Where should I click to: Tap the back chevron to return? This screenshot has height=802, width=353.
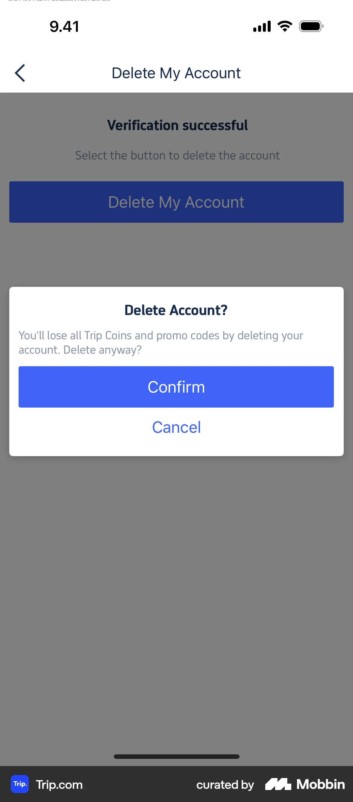coord(19,73)
